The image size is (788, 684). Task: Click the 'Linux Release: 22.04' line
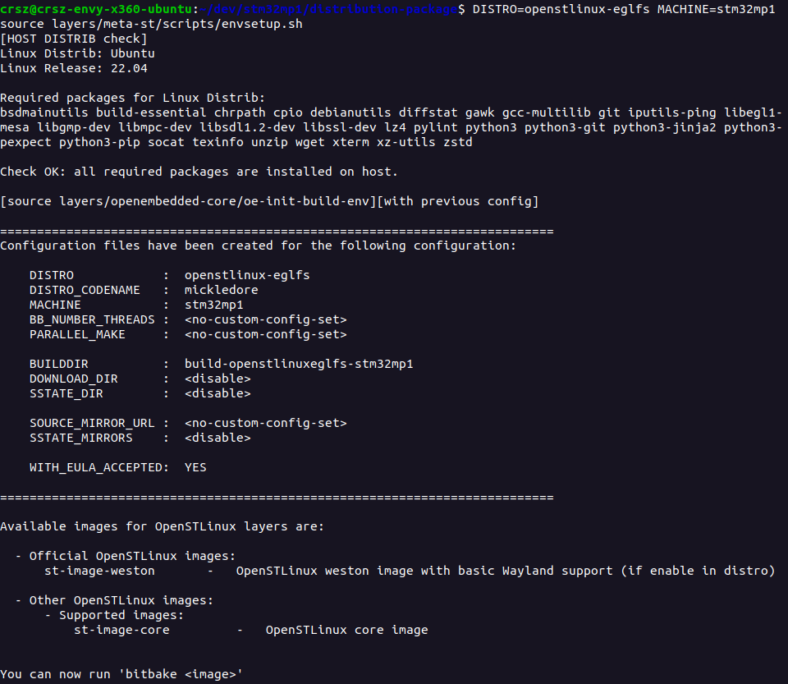[x=74, y=68]
